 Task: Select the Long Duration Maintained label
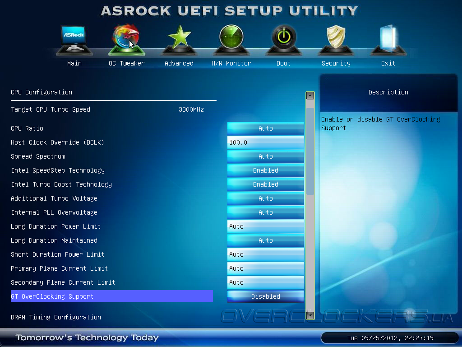click(x=54, y=241)
